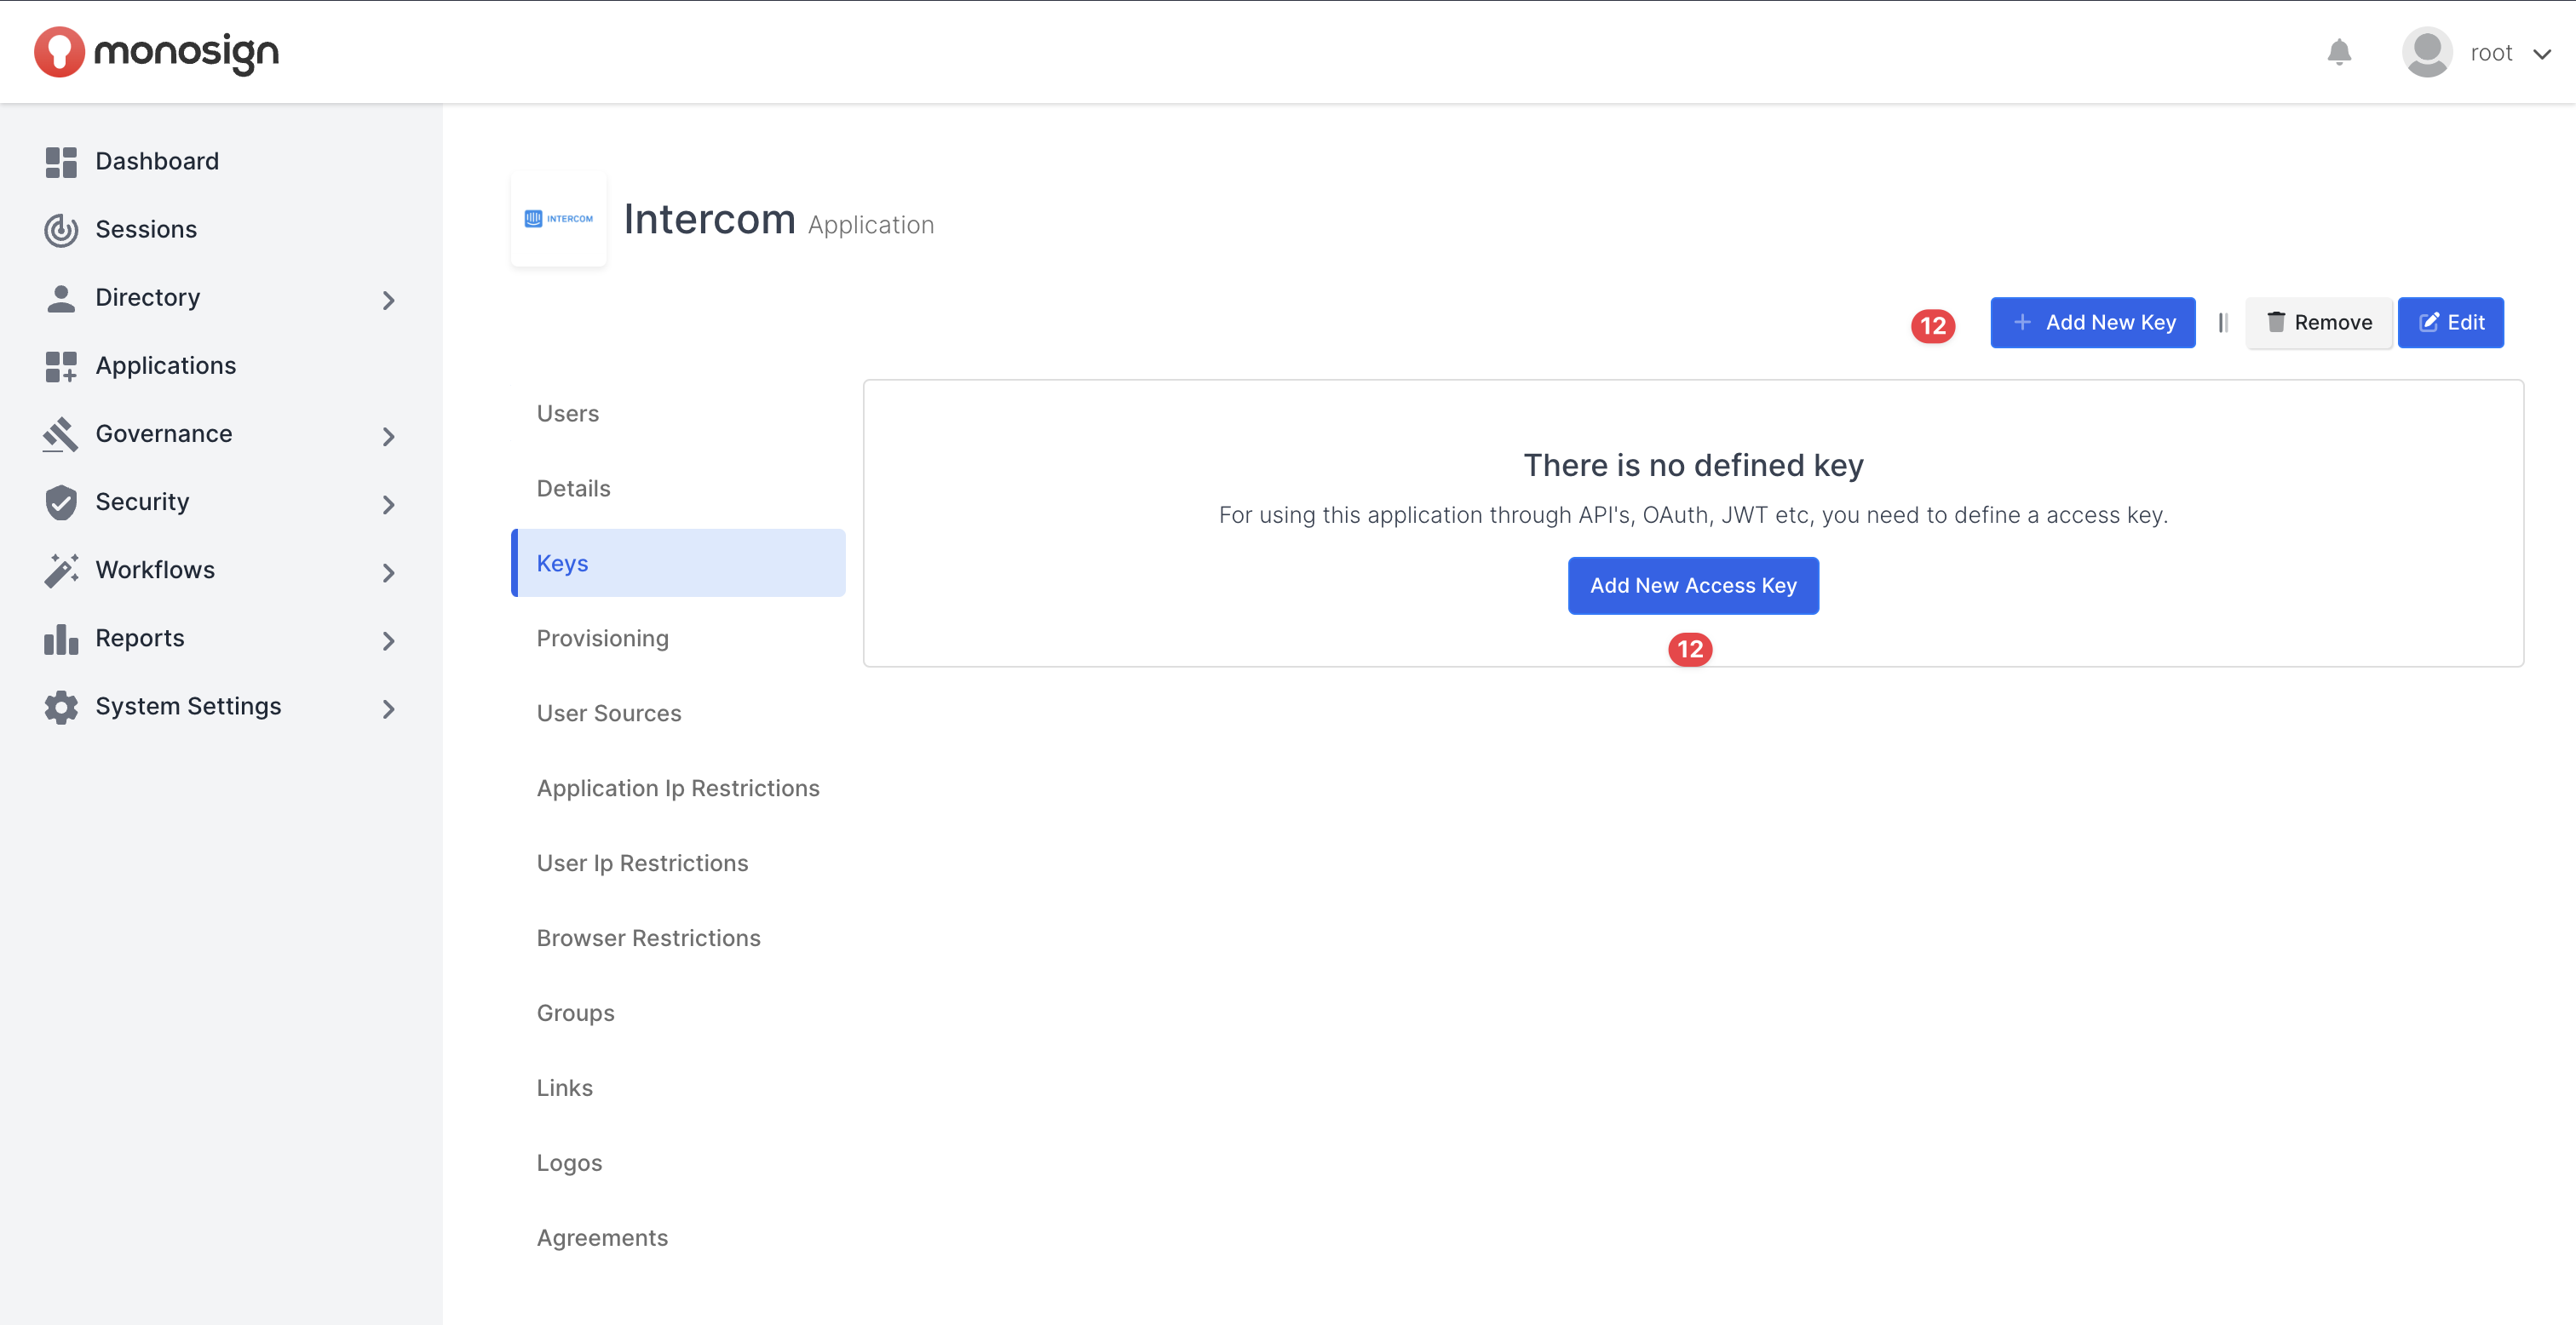This screenshot has height=1325, width=2576.
Task: Click the Applications grid-plus icon
Action: [x=61, y=366]
